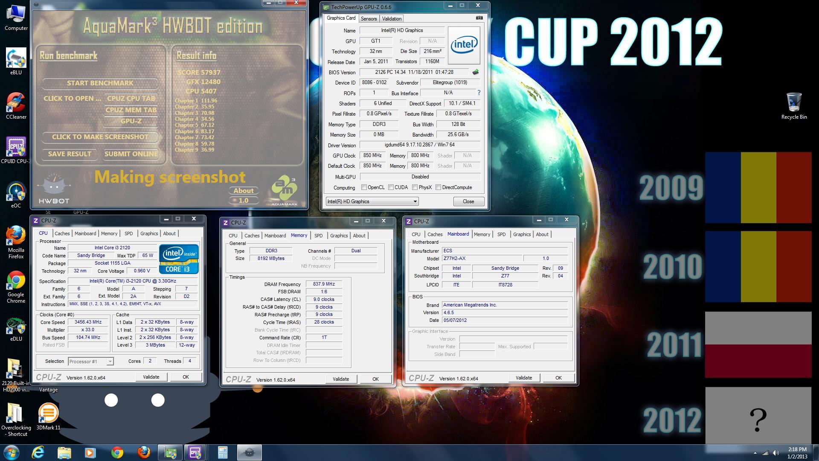This screenshot has height=461, width=819.
Task: Click Validate in mainboard CPU-Z window
Action: pos(524,378)
